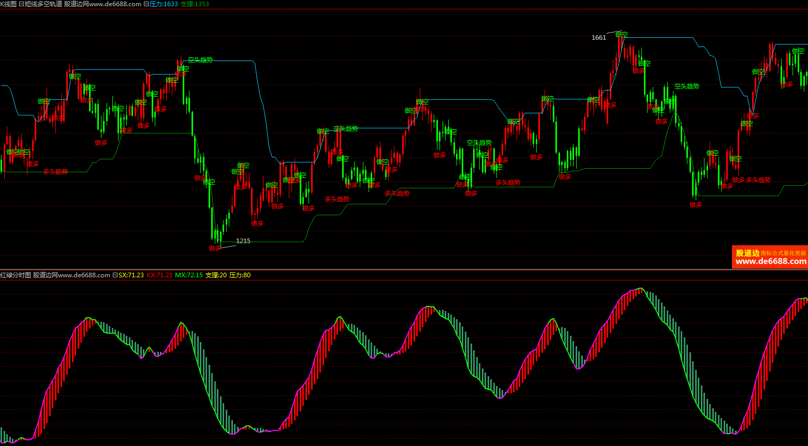This screenshot has width=808, height=446.
Task: Click the K线图 label in top header
Action: (8, 4)
